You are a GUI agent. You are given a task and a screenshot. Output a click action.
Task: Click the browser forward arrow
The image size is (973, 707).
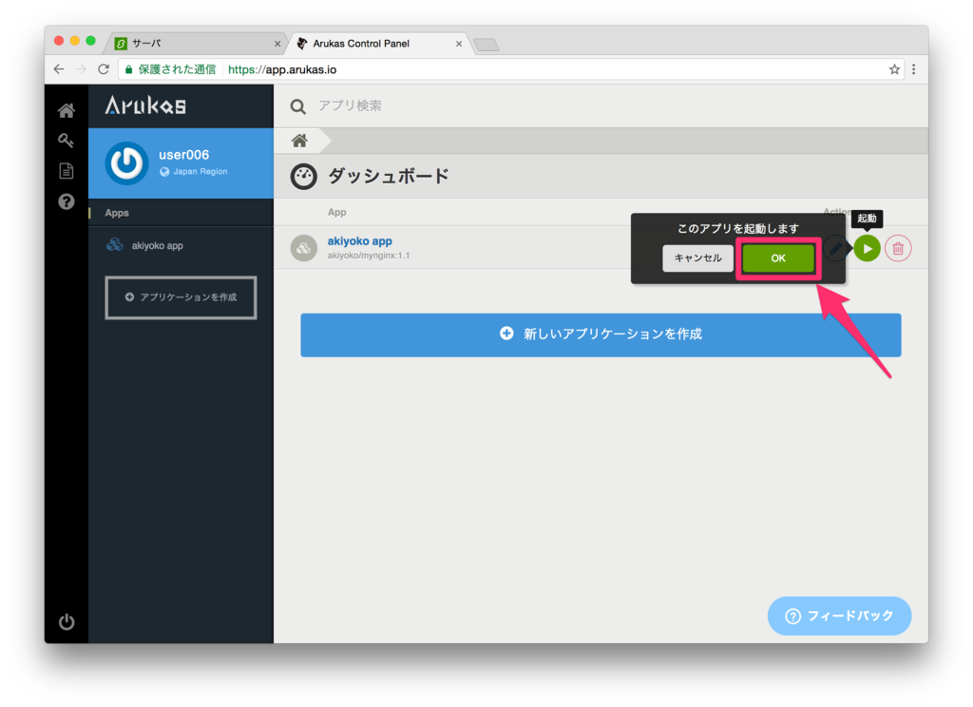tap(82, 69)
